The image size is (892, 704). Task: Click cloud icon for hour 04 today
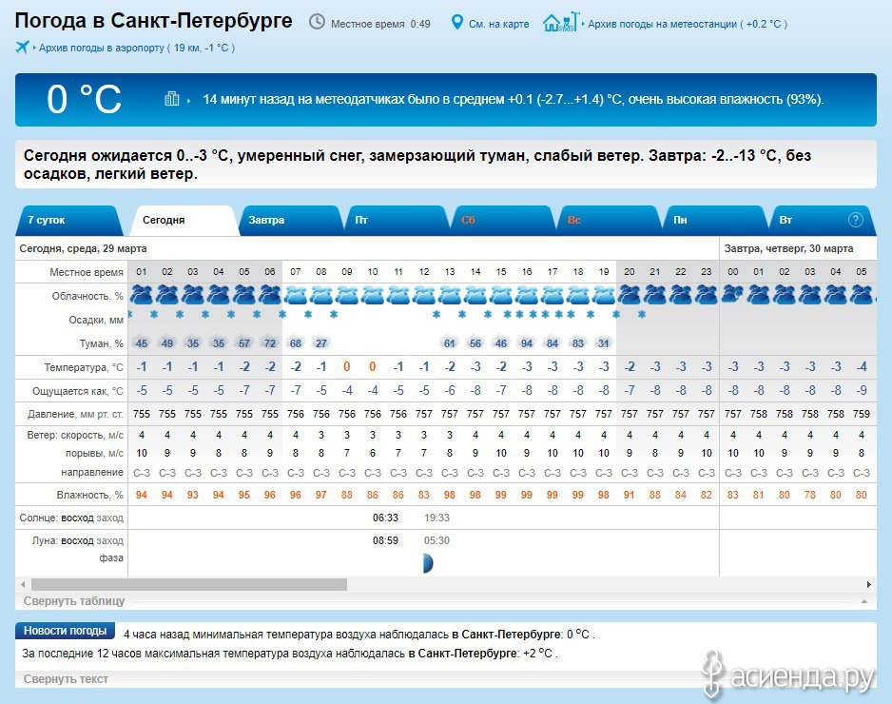[219, 295]
